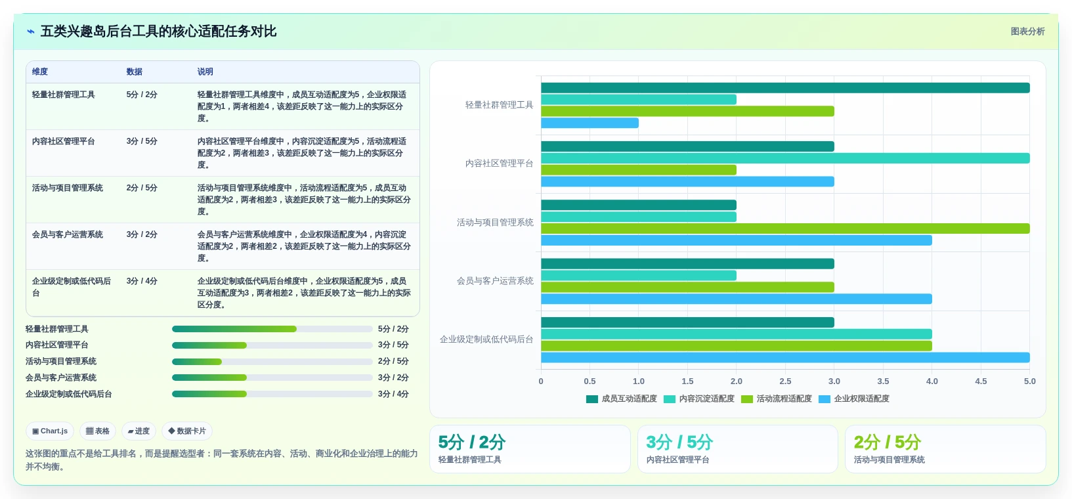
Task: Click progress bar for 会员与客户运营系统
Action: coord(272,378)
